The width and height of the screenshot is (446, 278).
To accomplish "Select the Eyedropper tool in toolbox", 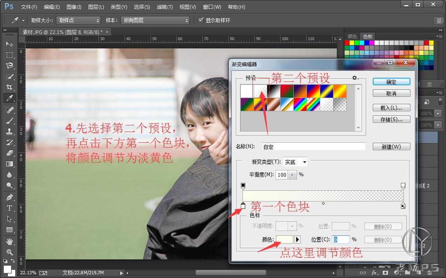I will 10,98.
